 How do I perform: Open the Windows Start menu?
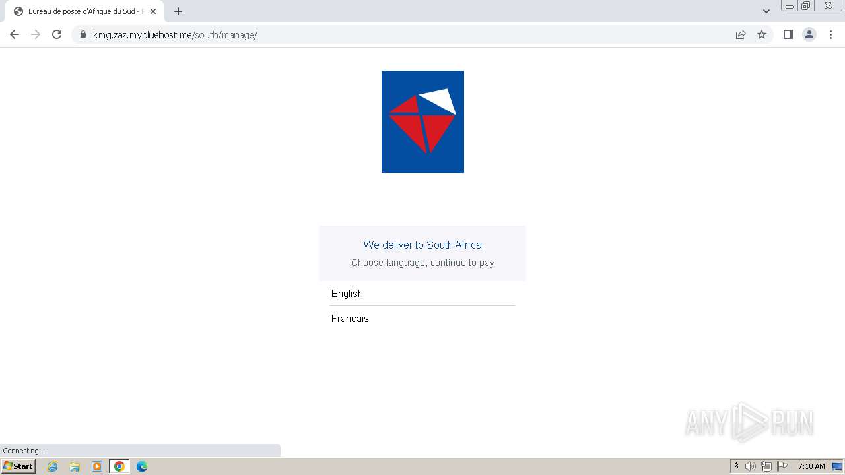pyautogui.click(x=18, y=466)
